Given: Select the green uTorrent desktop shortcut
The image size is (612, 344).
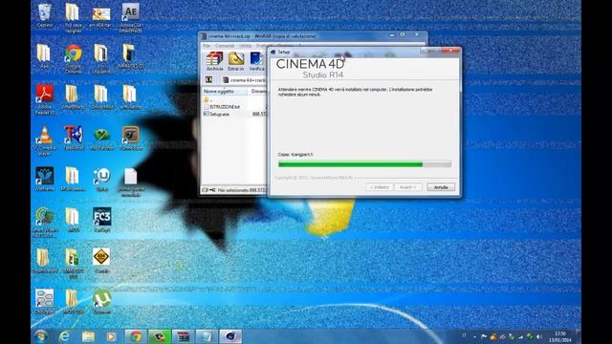Looking at the screenshot, I should [x=101, y=302].
